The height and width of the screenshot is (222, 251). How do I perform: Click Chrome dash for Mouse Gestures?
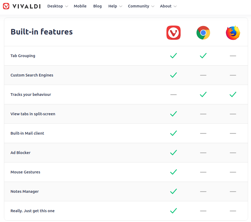tap(203, 172)
